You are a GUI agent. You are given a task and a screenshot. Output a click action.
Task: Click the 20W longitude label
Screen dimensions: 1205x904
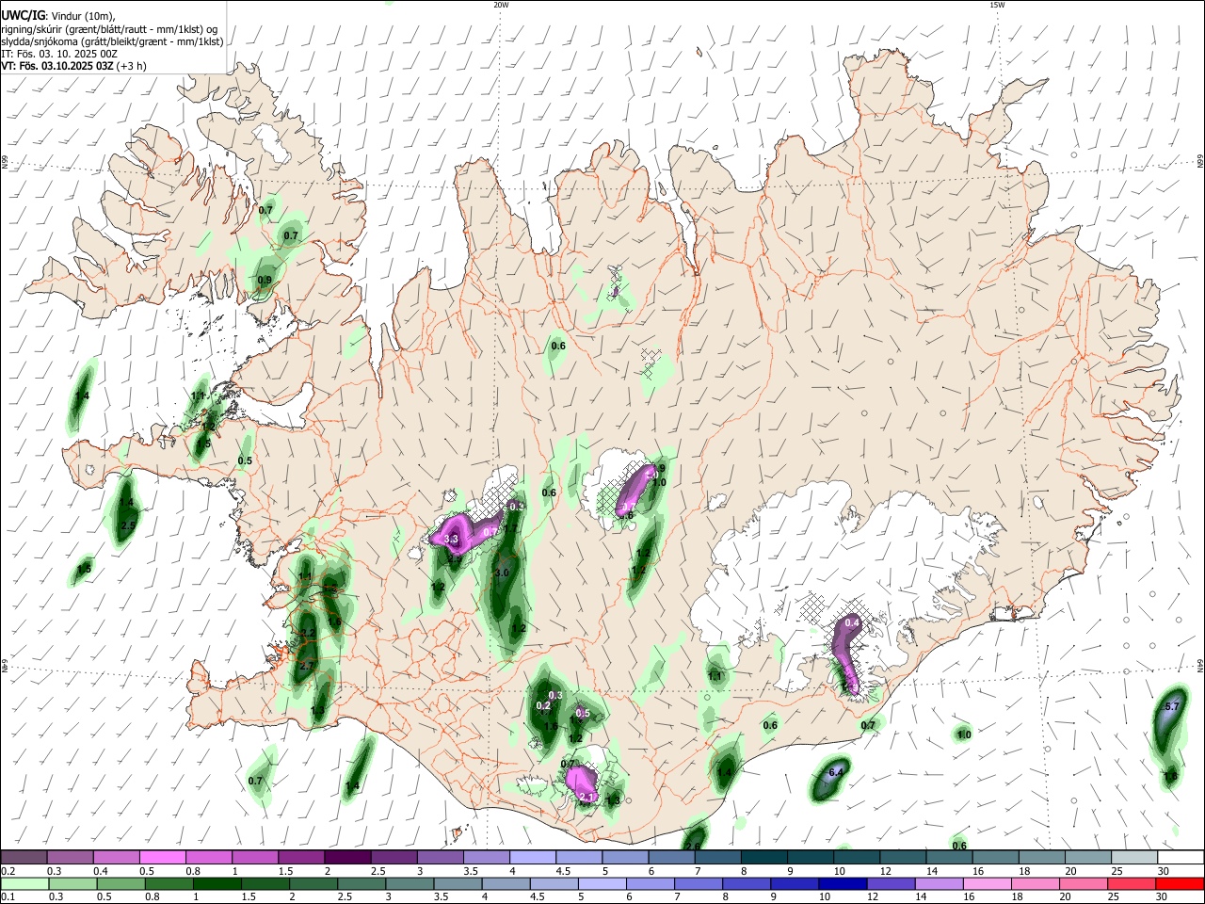click(501, 5)
